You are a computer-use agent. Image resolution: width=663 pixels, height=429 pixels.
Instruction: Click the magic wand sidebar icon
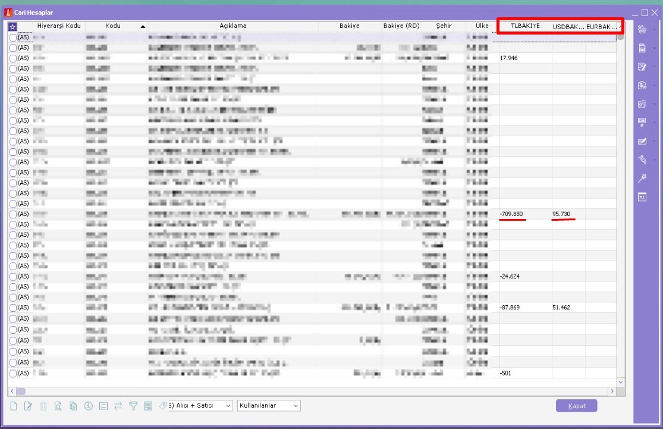642,178
